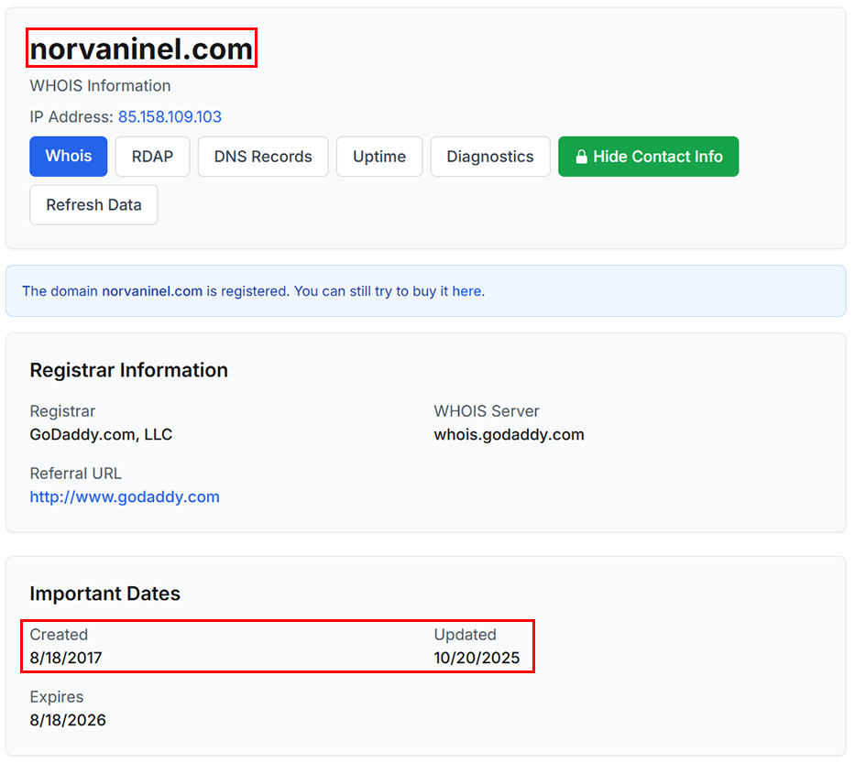Screen dimensions: 855x763
Task: Open the IP address 85.158.109.103 link
Action: pyautogui.click(x=170, y=117)
